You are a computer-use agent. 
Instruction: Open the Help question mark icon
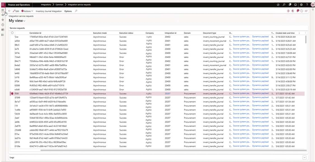pyautogui.click(x=307, y=5)
